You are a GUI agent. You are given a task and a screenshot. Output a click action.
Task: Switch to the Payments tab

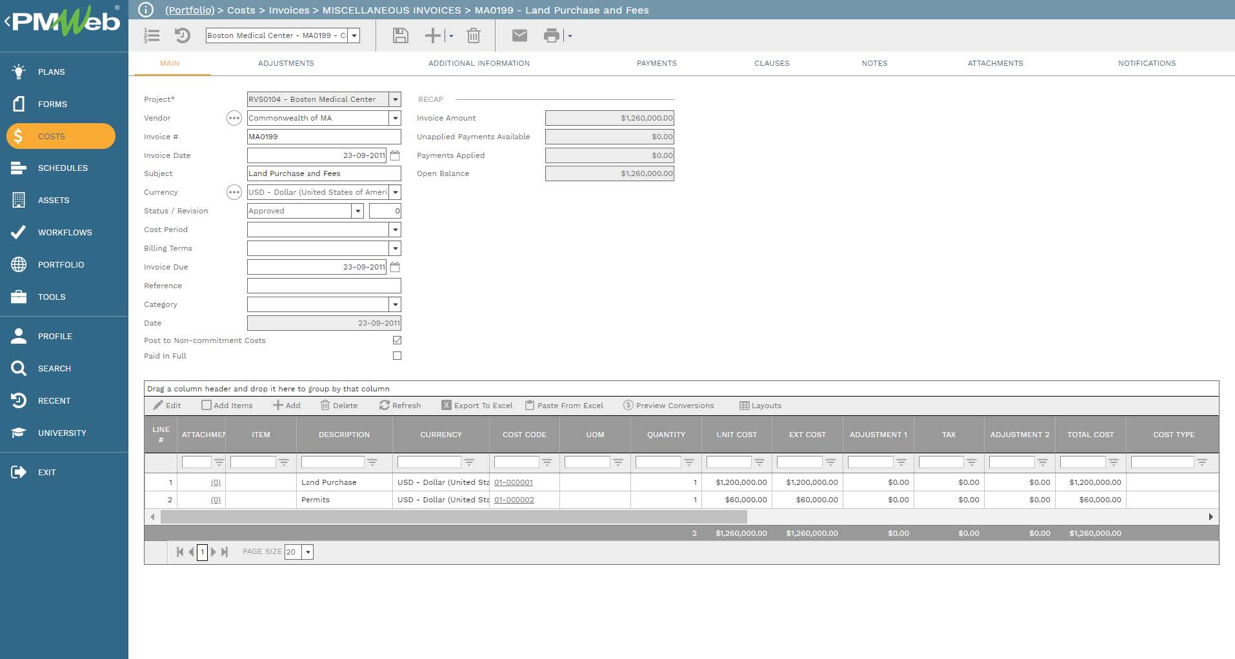[657, 63]
